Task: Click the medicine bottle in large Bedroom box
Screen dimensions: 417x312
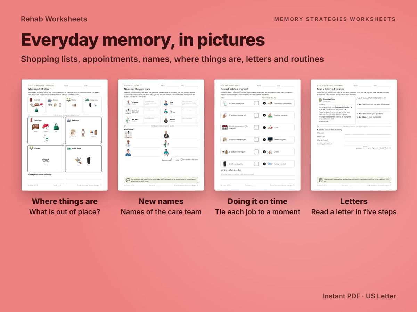Action: (x=94, y=132)
